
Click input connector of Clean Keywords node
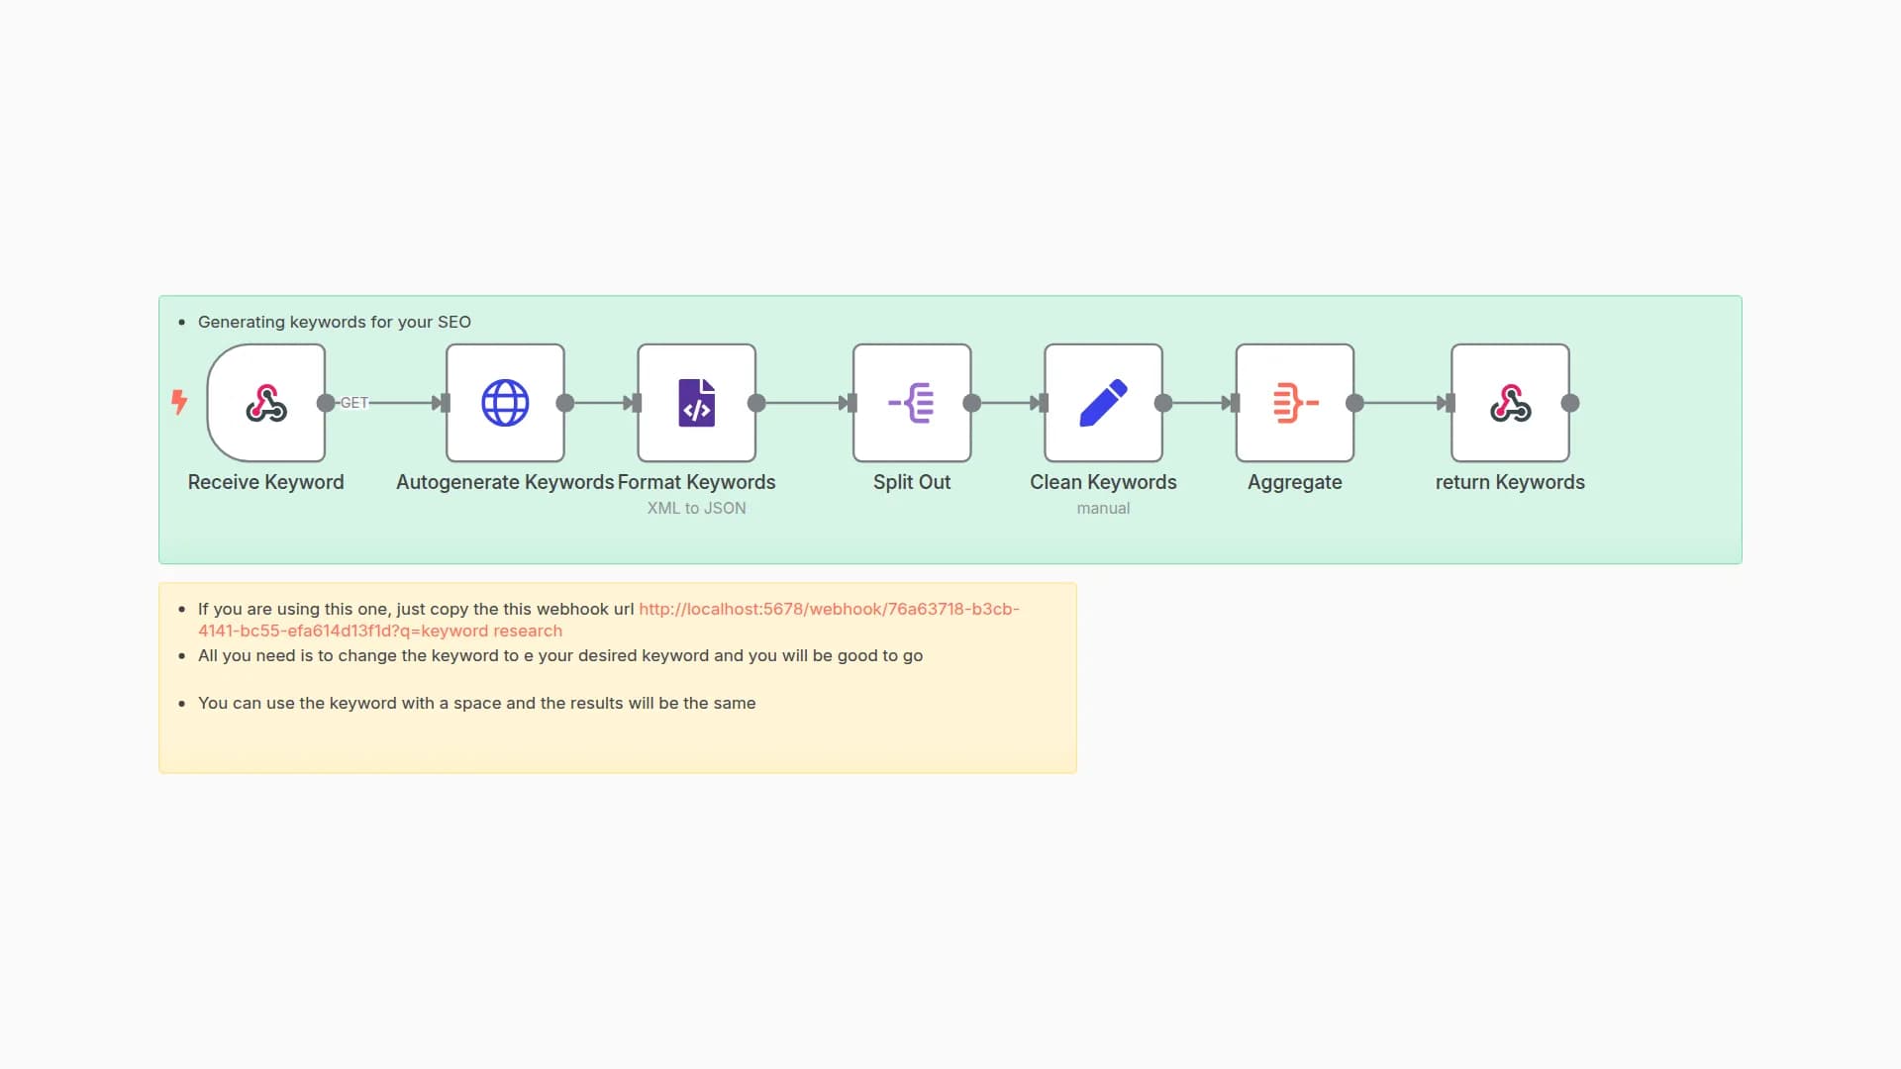pos(1044,403)
